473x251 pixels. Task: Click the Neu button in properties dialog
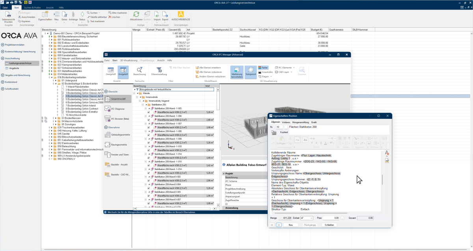290,225
